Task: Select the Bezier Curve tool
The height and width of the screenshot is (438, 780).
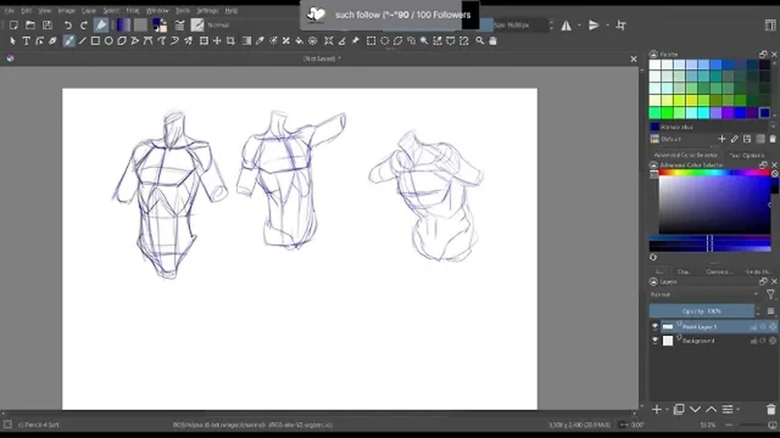Action: point(149,41)
